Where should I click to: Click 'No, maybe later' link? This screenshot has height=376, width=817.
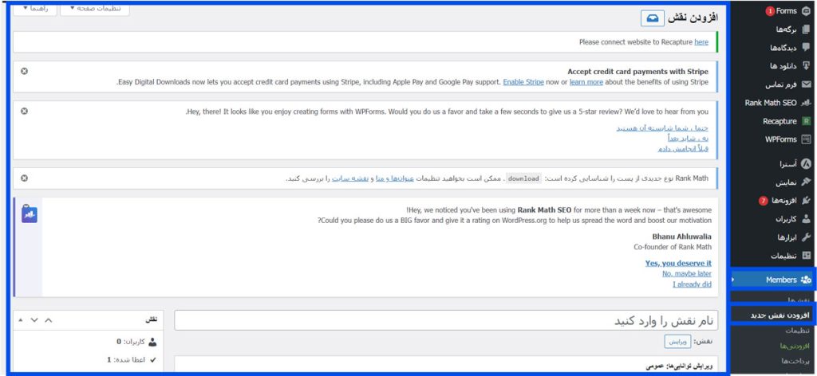[x=687, y=273]
